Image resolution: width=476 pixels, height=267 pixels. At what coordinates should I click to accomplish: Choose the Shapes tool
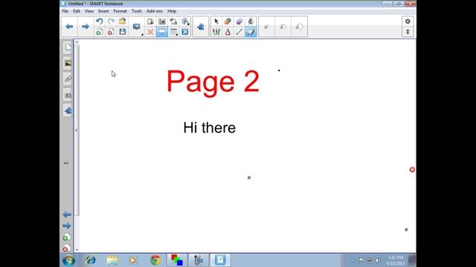tap(228, 22)
